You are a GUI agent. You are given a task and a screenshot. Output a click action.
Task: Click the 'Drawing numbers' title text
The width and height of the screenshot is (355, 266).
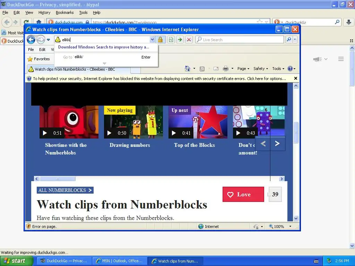(x=130, y=145)
